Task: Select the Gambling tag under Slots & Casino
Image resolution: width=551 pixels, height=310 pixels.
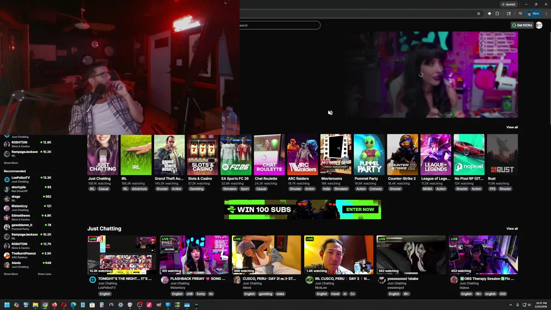Action: point(196,189)
